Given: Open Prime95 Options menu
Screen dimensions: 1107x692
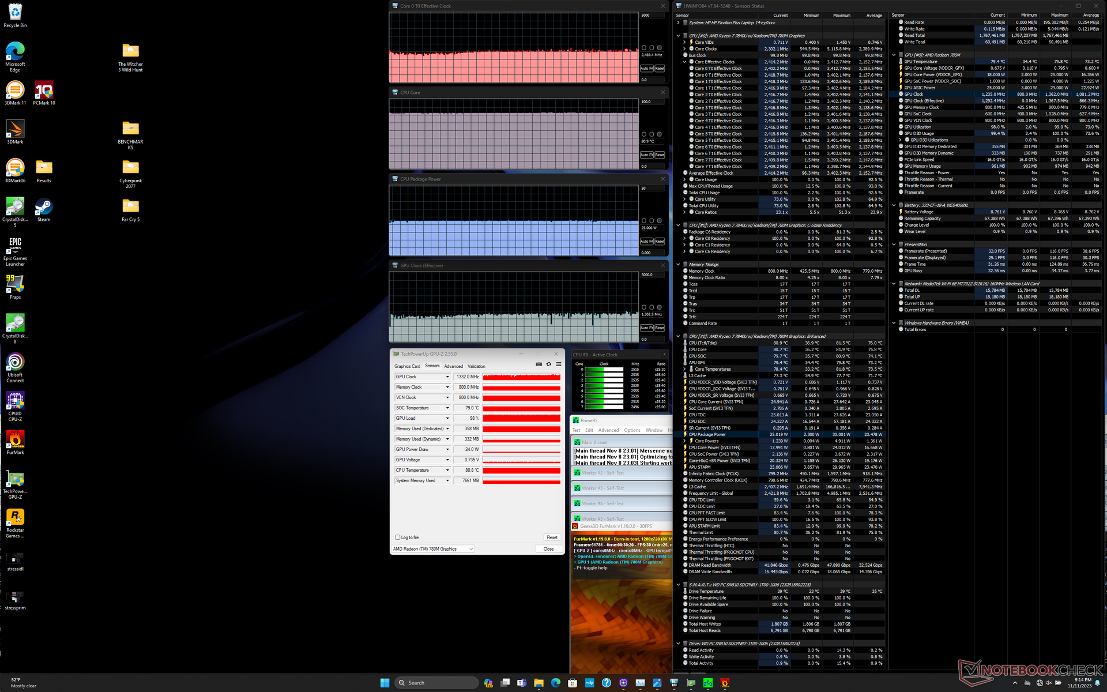Looking at the screenshot, I should [632, 430].
